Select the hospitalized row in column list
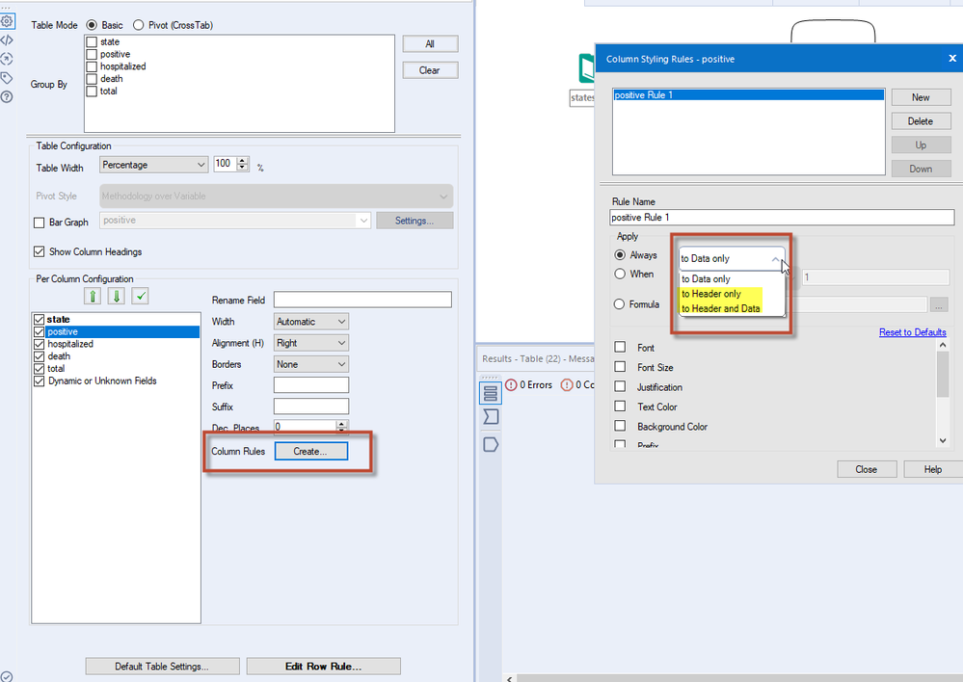This screenshot has height=682, width=963. coord(116,344)
